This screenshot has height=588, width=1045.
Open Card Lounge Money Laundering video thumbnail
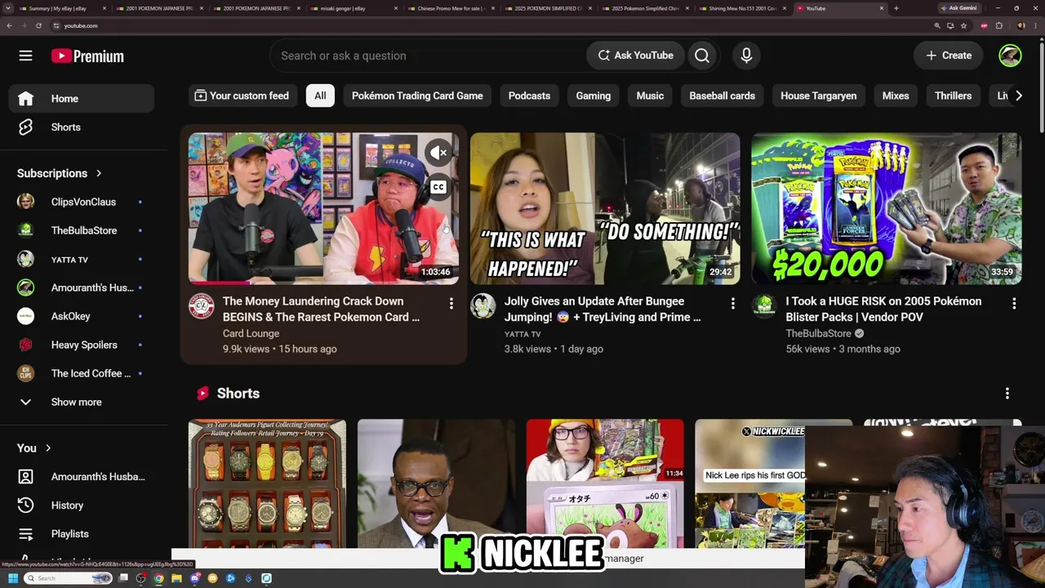(x=323, y=209)
